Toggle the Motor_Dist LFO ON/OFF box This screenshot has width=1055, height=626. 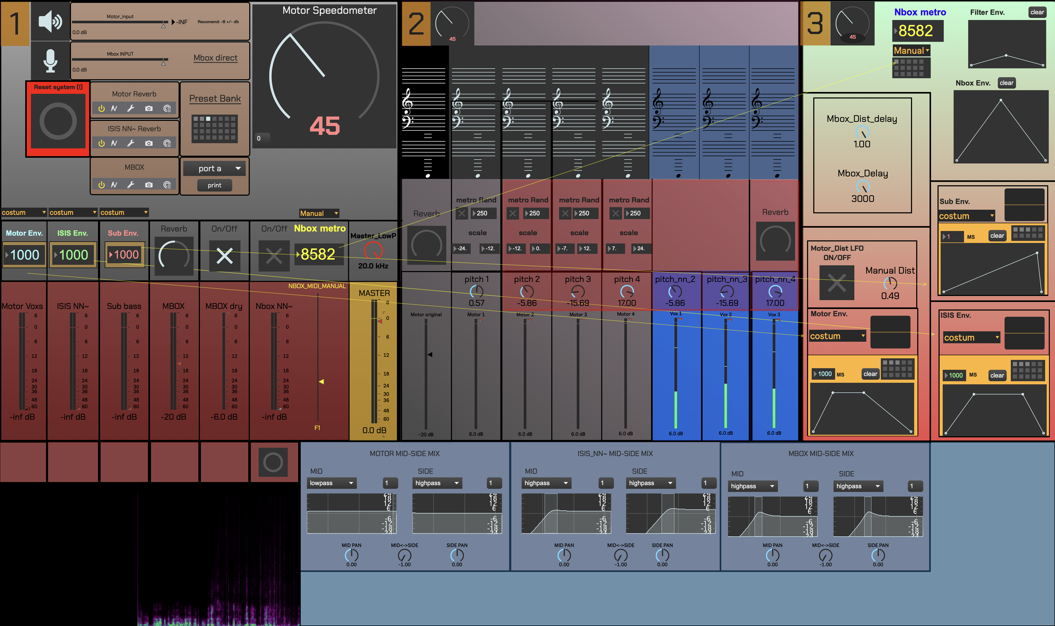pyautogui.click(x=836, y=283)
